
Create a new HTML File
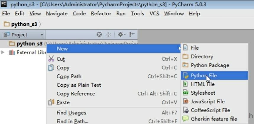[203, 84]
